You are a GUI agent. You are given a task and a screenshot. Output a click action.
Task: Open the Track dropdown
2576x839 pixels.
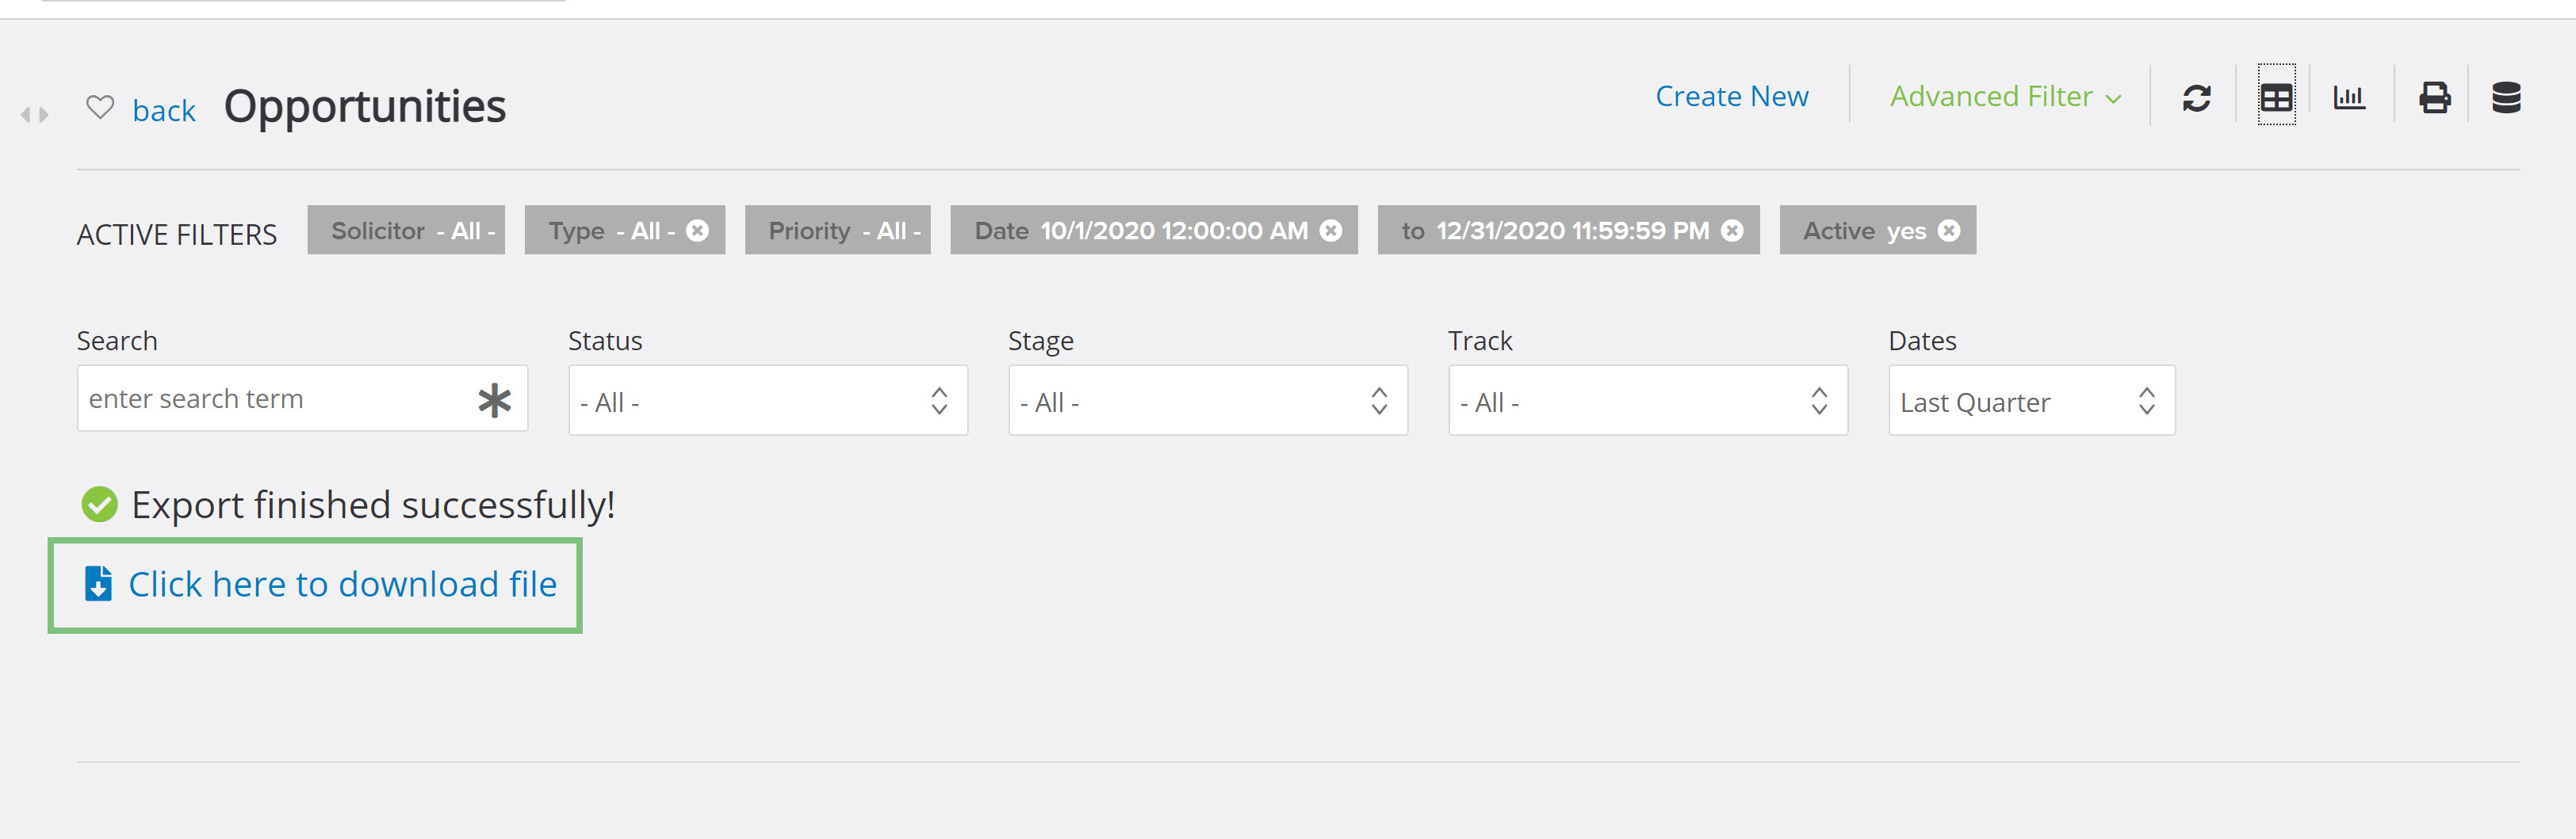(1648, 401)
